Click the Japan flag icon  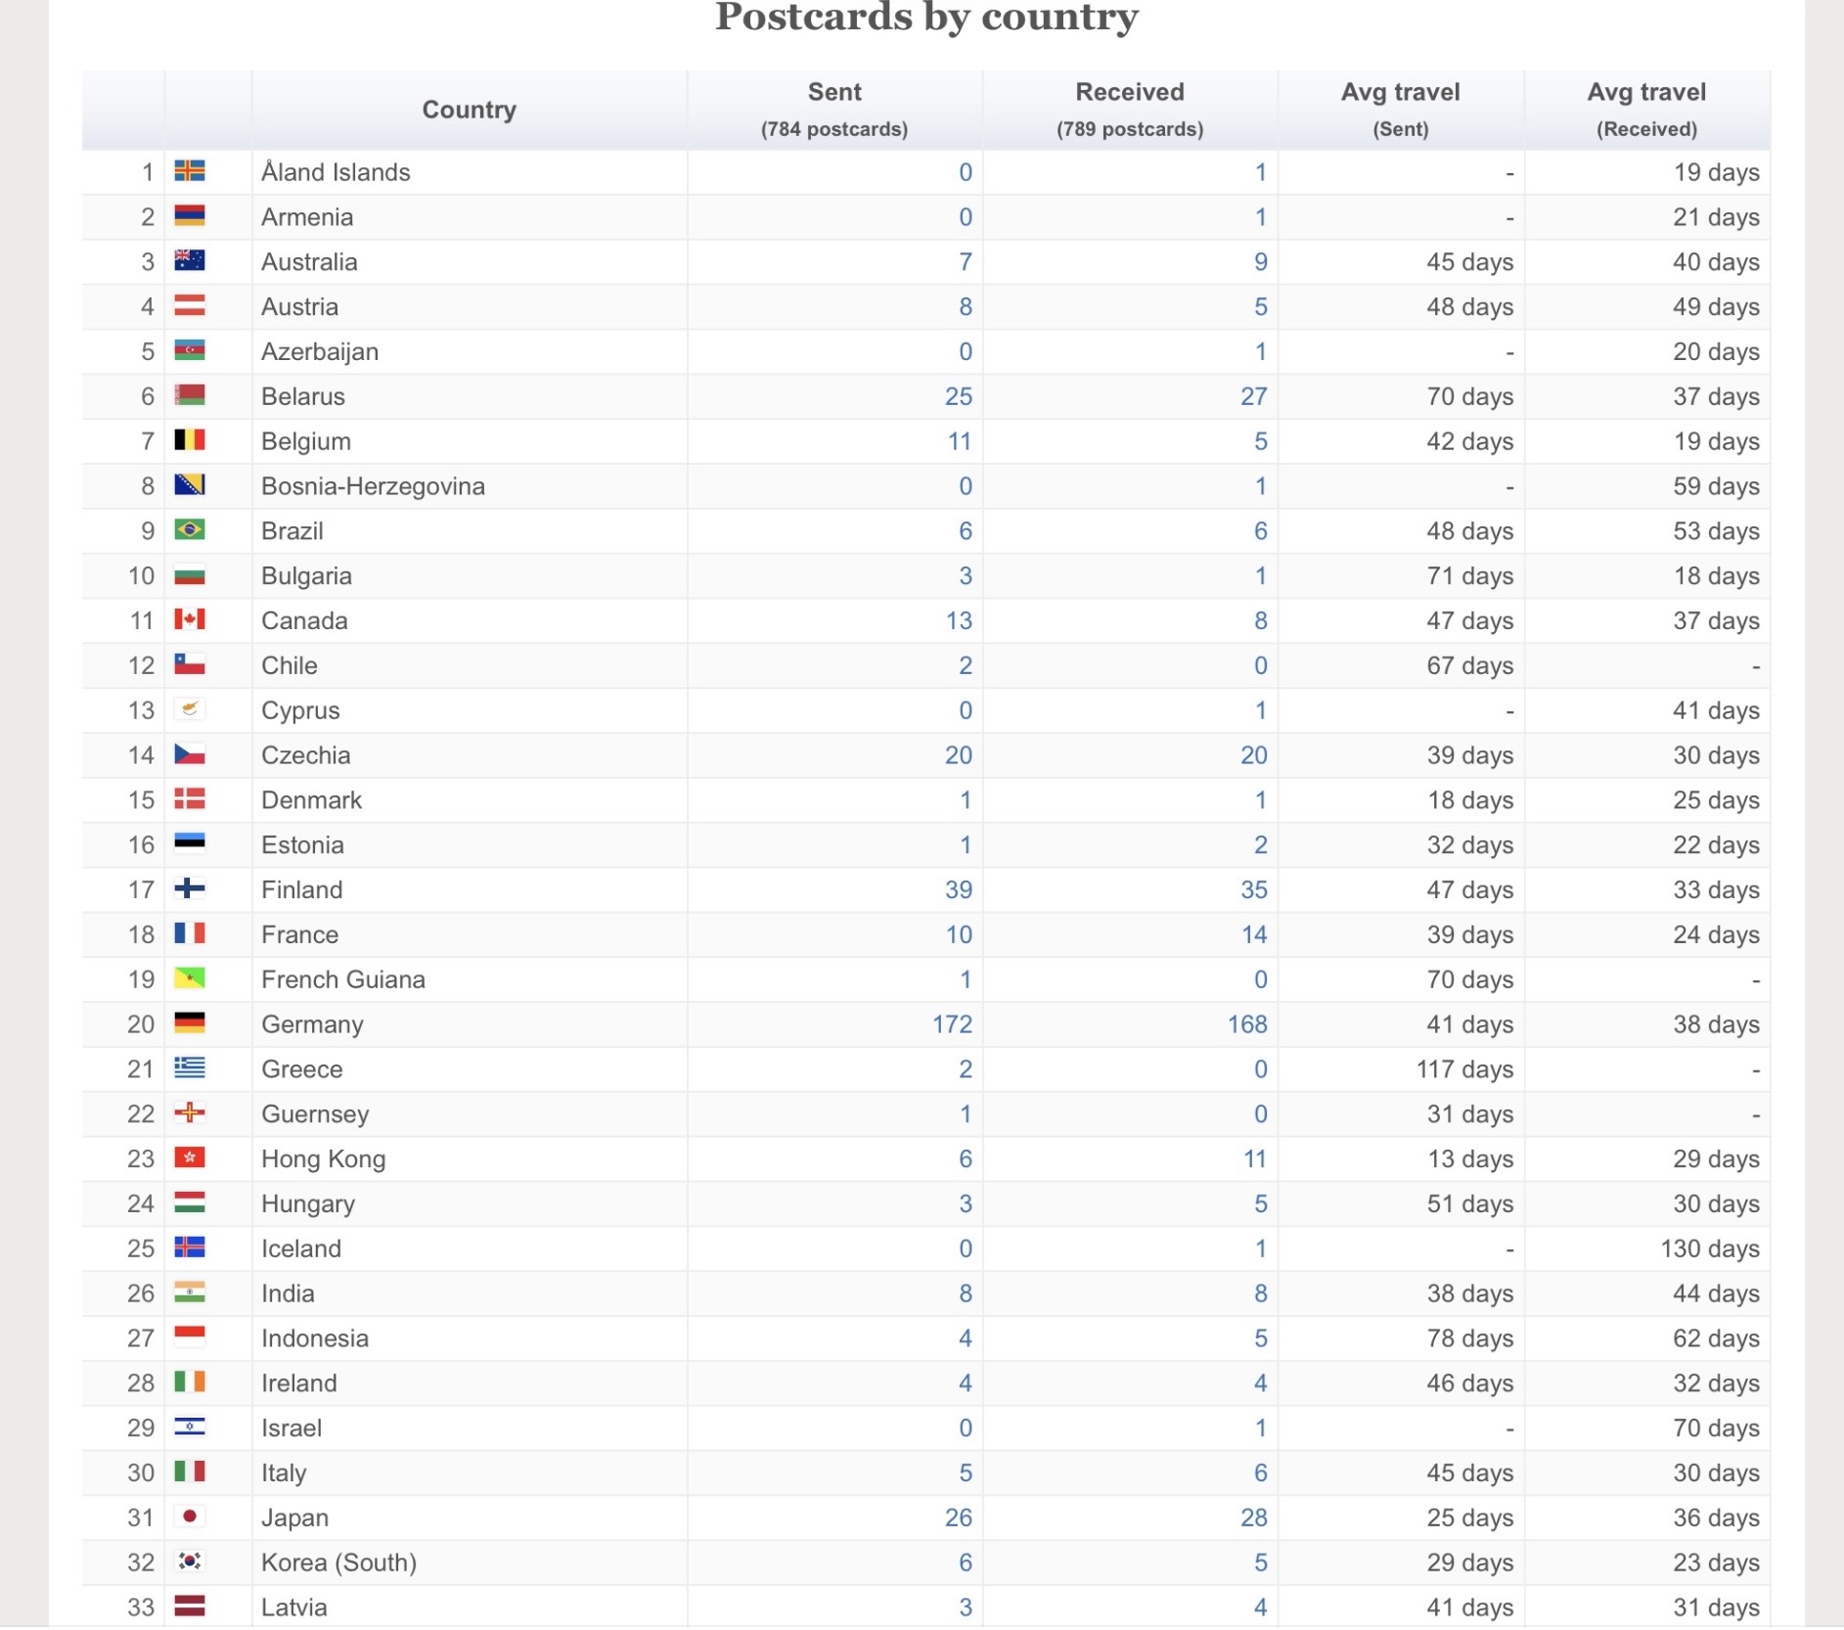click(190, 1516)
